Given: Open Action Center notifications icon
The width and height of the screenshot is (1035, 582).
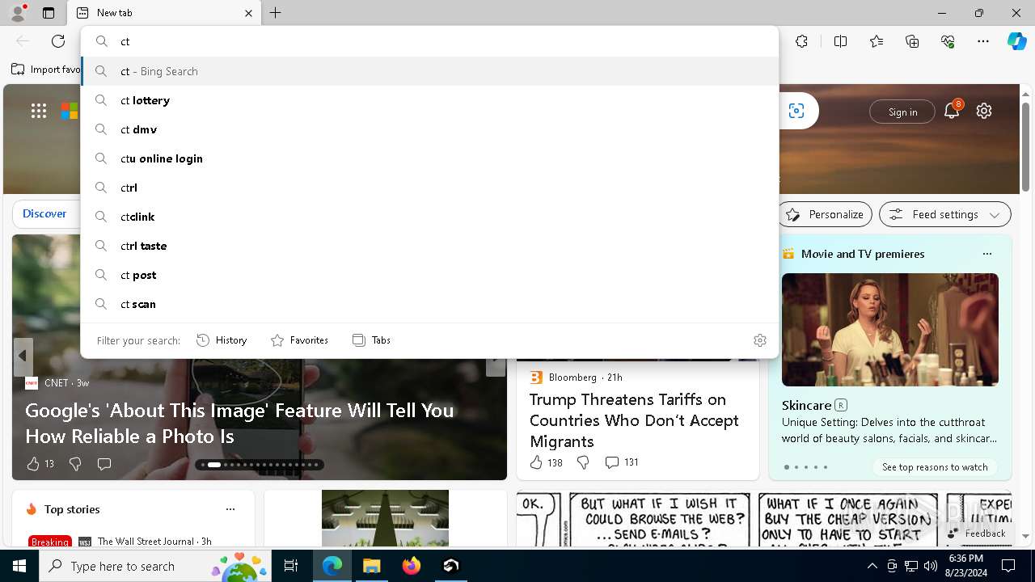Looking at the screenshot, I should (1008, 566).
